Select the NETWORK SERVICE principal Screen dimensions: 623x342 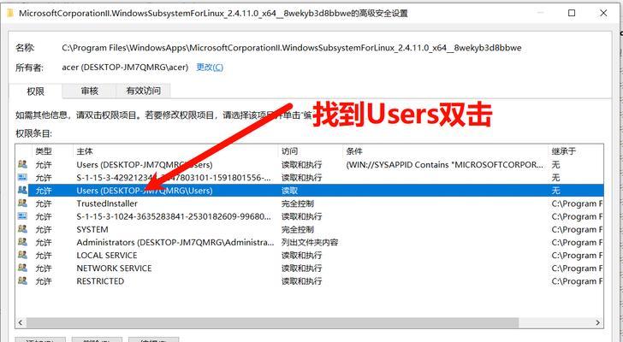pos(114,268)
